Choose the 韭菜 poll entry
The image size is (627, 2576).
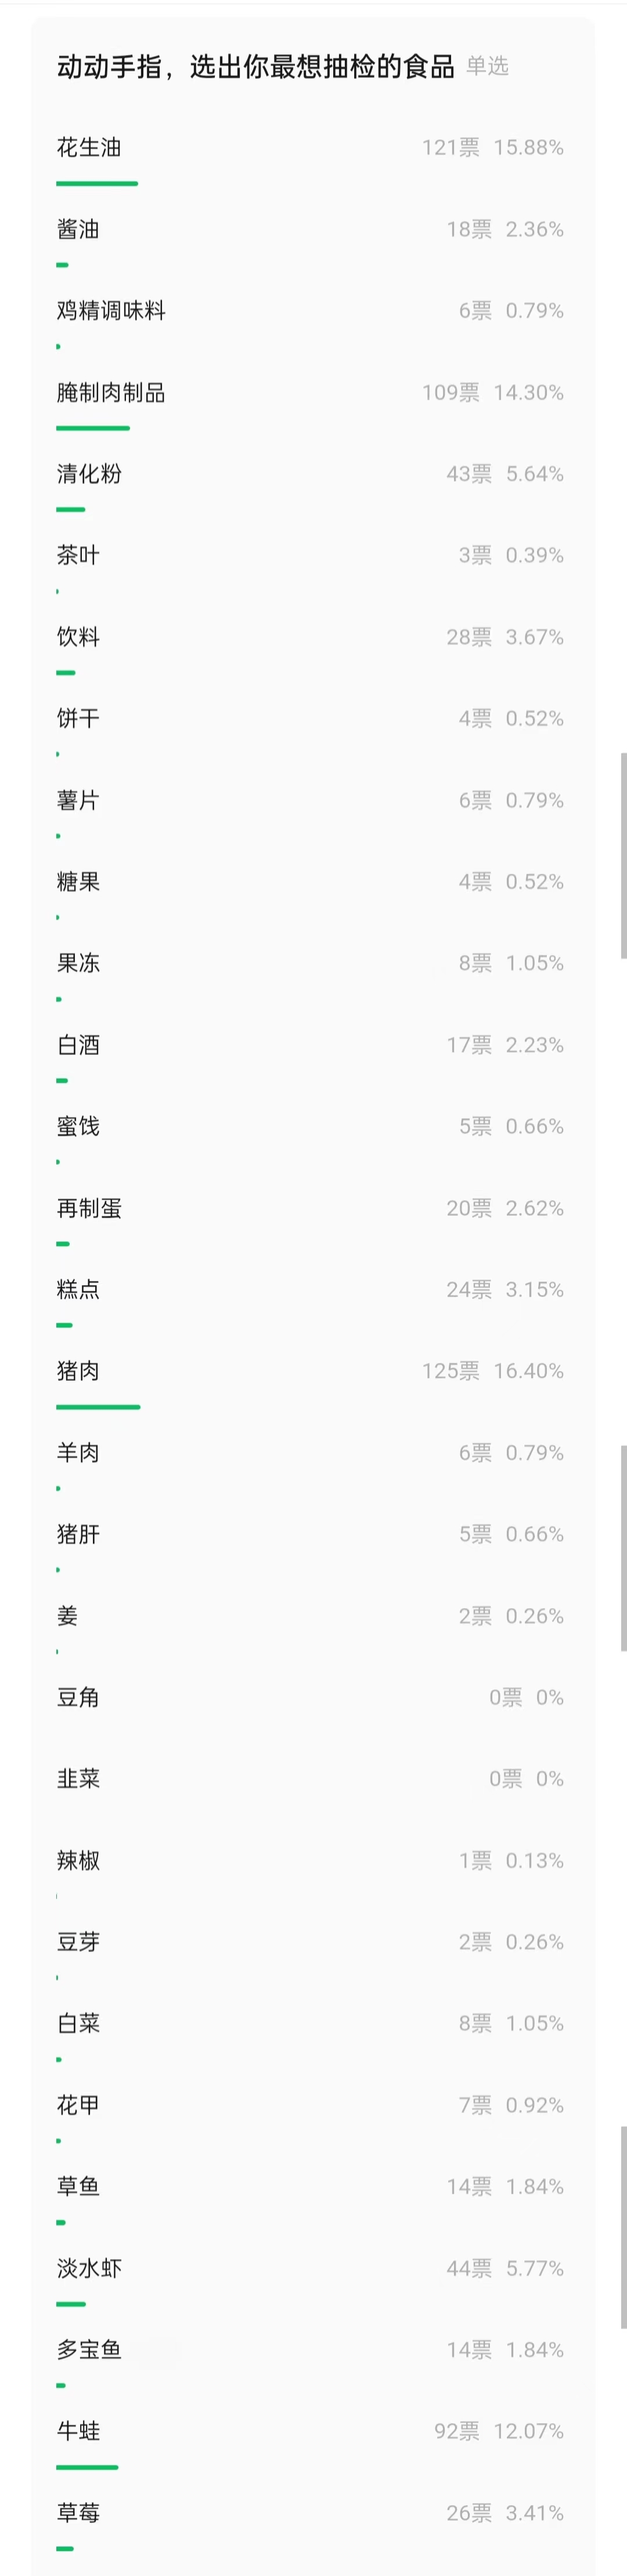click(x=78, y=1779)
